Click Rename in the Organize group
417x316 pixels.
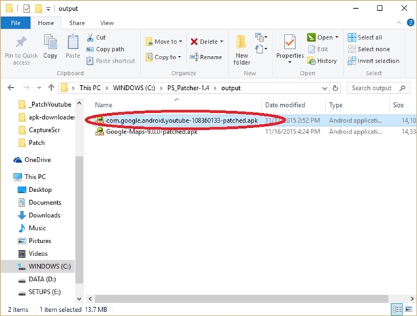click(x=206, y=57)
